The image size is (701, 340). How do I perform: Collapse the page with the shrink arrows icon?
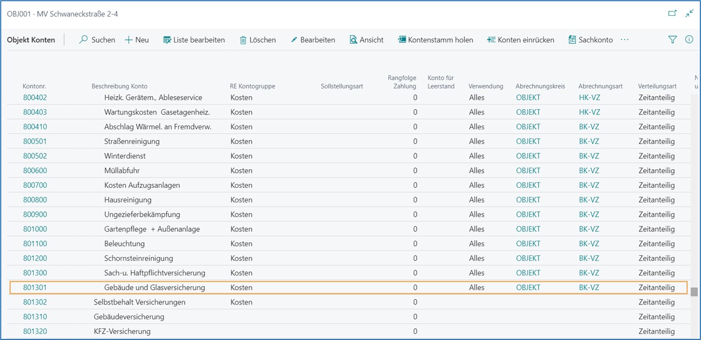pos(689,13)
